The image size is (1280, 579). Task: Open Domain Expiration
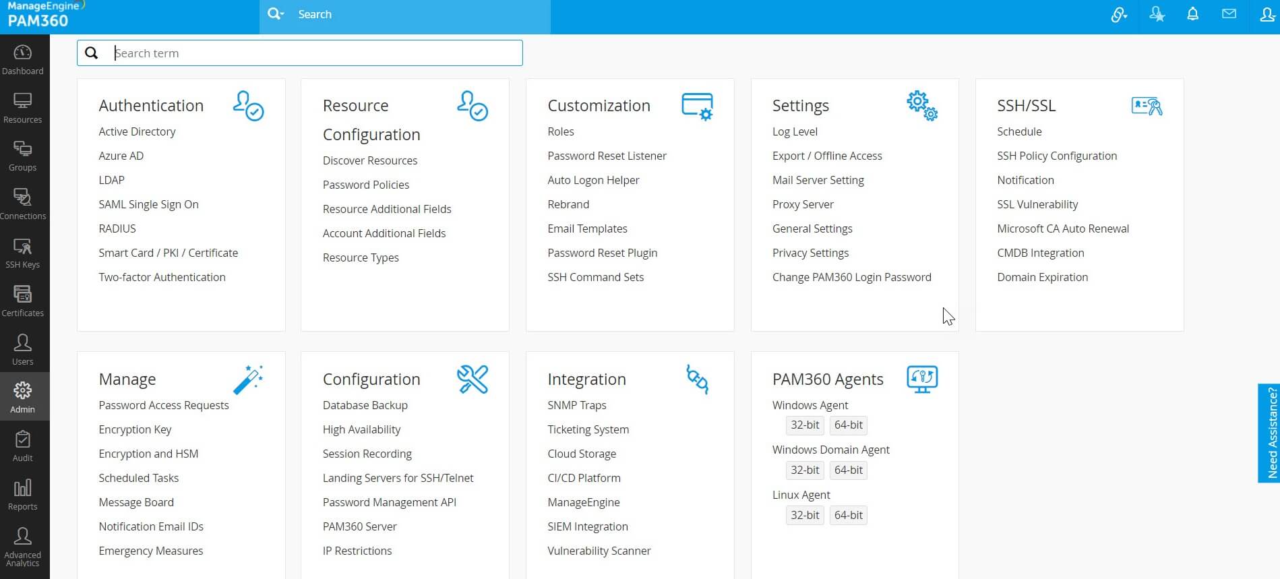(1042, 277)
